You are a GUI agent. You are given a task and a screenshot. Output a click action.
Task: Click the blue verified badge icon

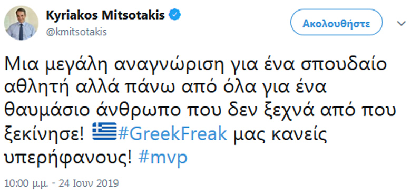pos(174,15)
